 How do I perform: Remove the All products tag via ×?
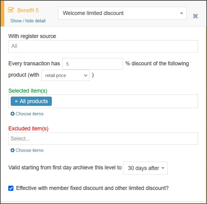(16, 101)
